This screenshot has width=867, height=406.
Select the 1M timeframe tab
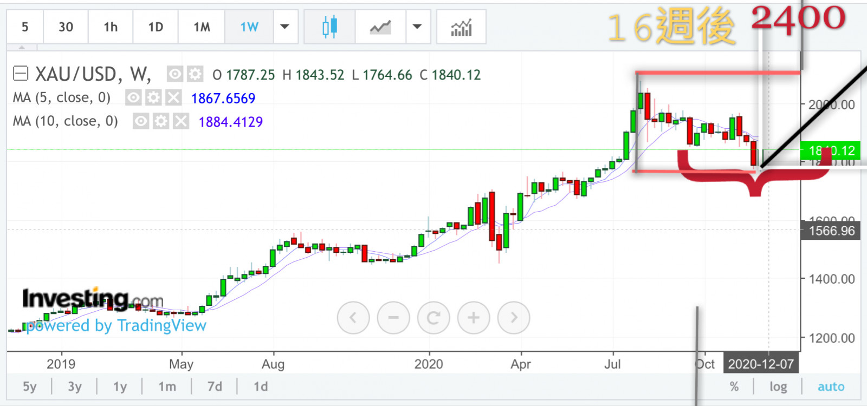click(x=202, y=27)
